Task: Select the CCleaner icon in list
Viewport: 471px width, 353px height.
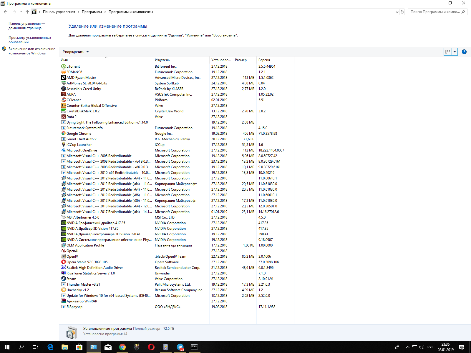Action: click(63, 100)
